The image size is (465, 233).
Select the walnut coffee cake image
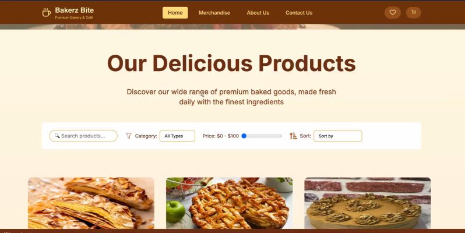click(368, 203)
